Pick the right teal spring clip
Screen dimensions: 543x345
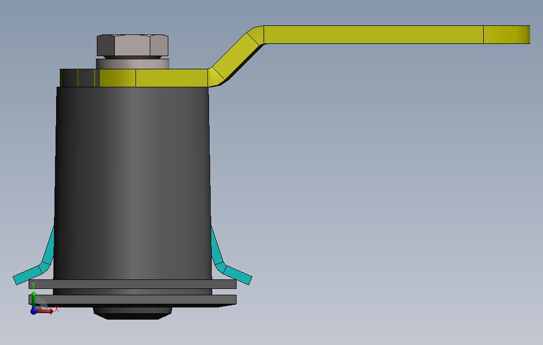point(231,256)
